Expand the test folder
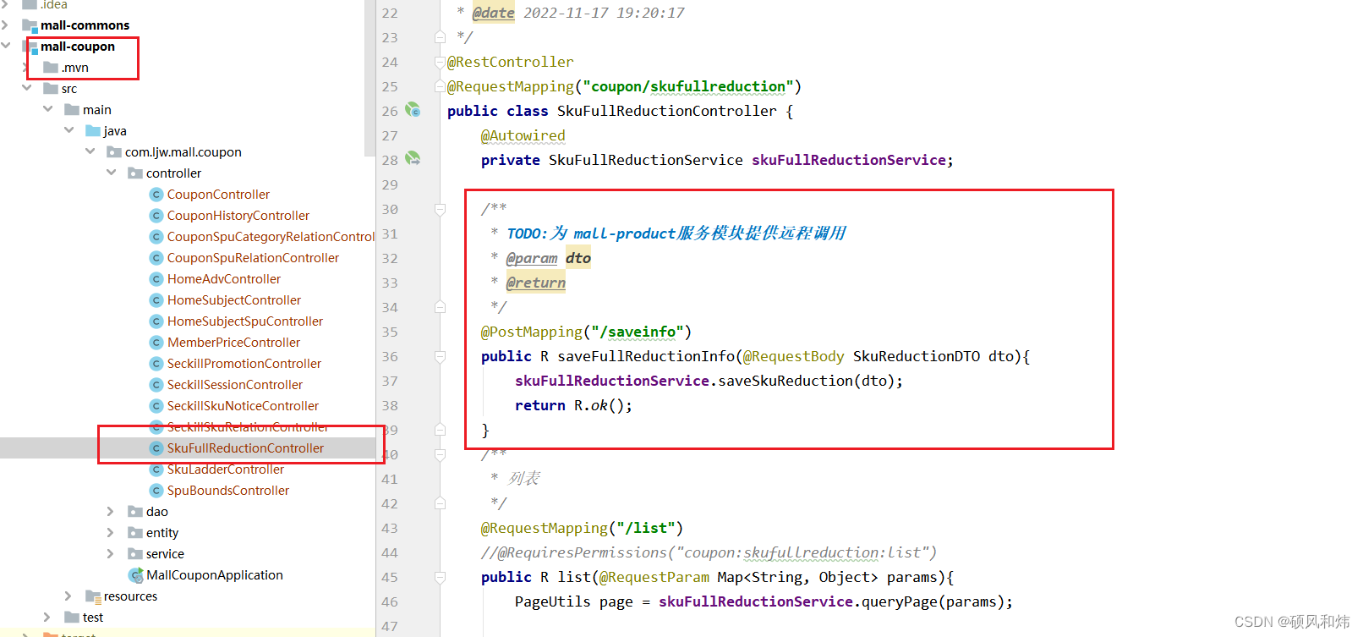Screen dimensions: 1363x637 47,618
